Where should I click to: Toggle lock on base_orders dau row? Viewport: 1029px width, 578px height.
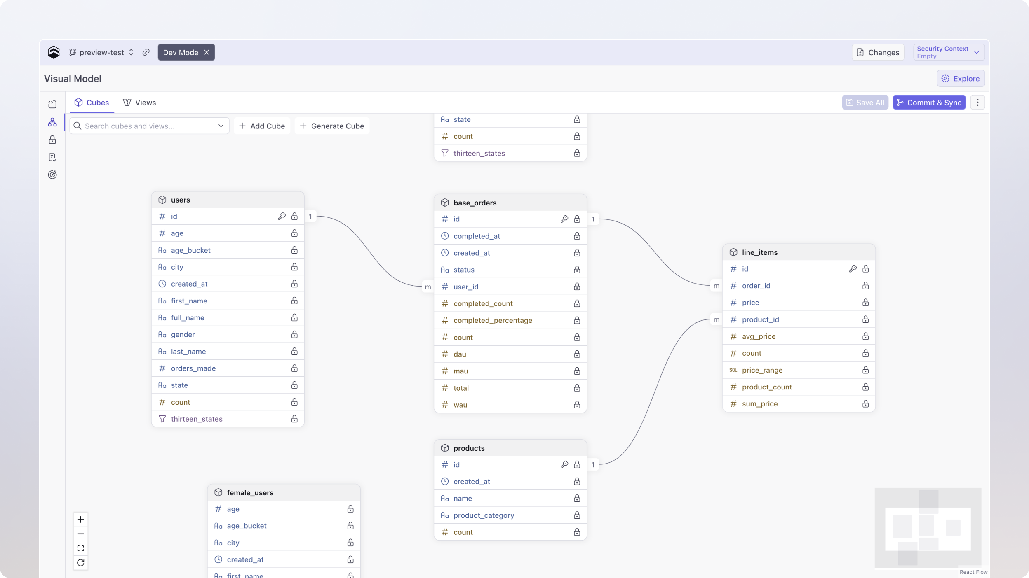pyautogui.click(x=577, y=354)
